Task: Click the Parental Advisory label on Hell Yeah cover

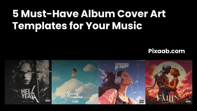Action: click(x=48, y=100)
